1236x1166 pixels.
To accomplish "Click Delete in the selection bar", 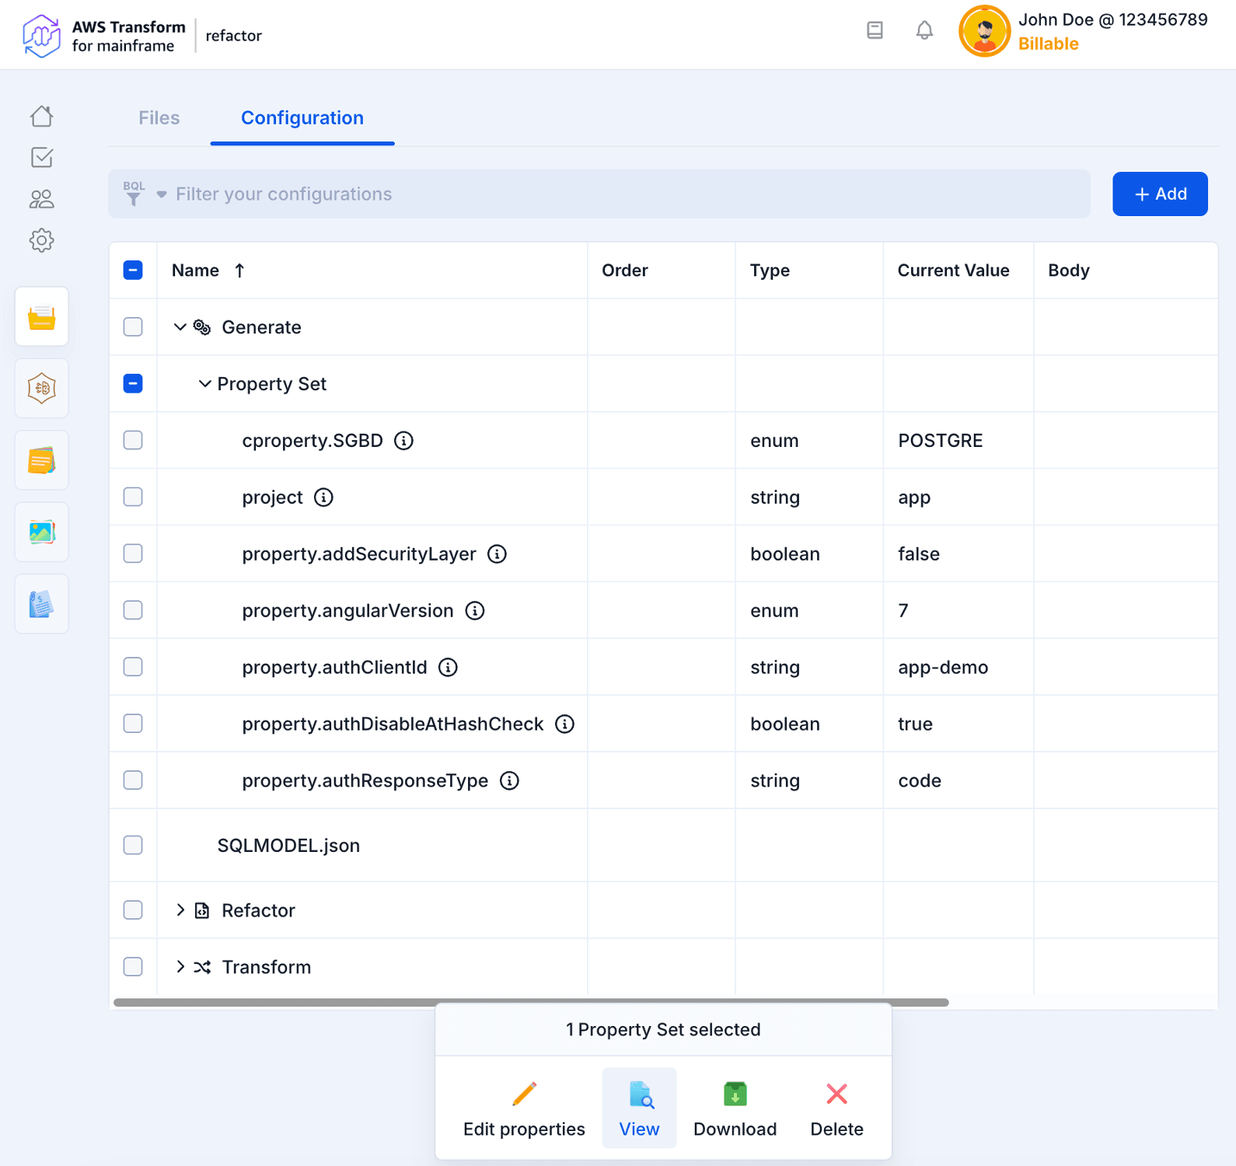I will (836, 1107).
